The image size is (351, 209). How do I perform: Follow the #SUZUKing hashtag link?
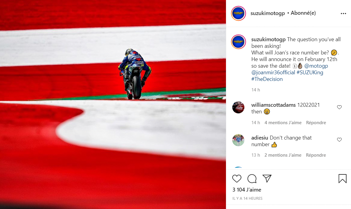[x=310, y=72]
